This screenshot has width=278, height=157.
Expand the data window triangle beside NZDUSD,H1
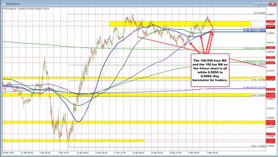point(4,8)
